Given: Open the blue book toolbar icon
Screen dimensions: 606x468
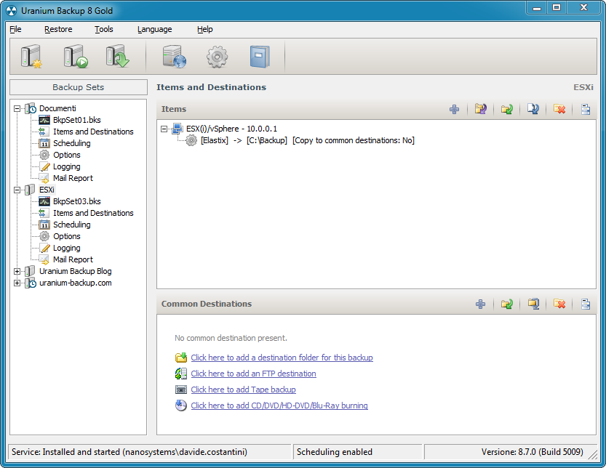Looking at the screenshot, I should 259,57.
